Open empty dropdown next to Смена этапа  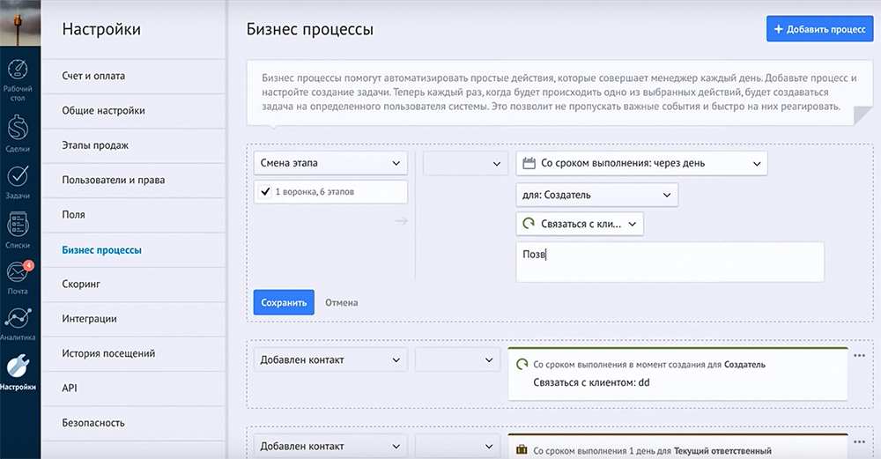465,164
